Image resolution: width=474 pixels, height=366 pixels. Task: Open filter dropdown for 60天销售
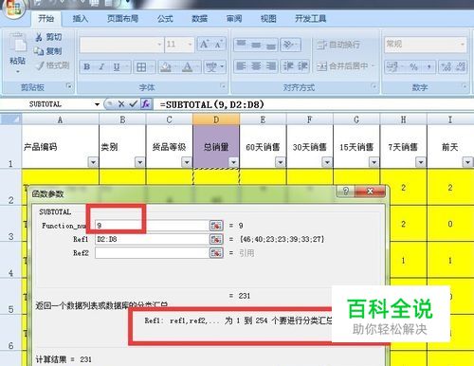click(x=281, y=162)
